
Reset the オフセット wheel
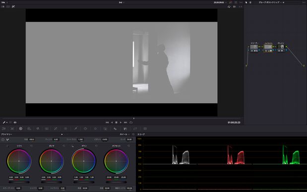pos(128,146)
